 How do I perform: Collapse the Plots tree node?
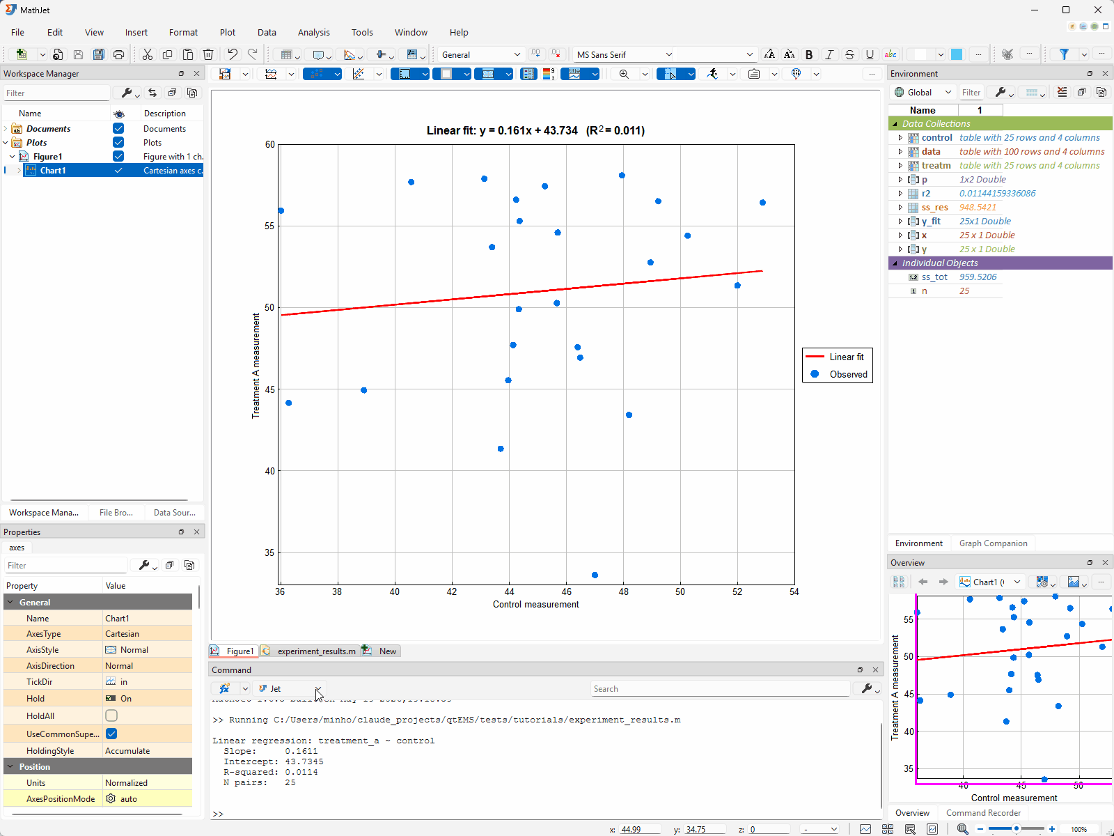6,142
